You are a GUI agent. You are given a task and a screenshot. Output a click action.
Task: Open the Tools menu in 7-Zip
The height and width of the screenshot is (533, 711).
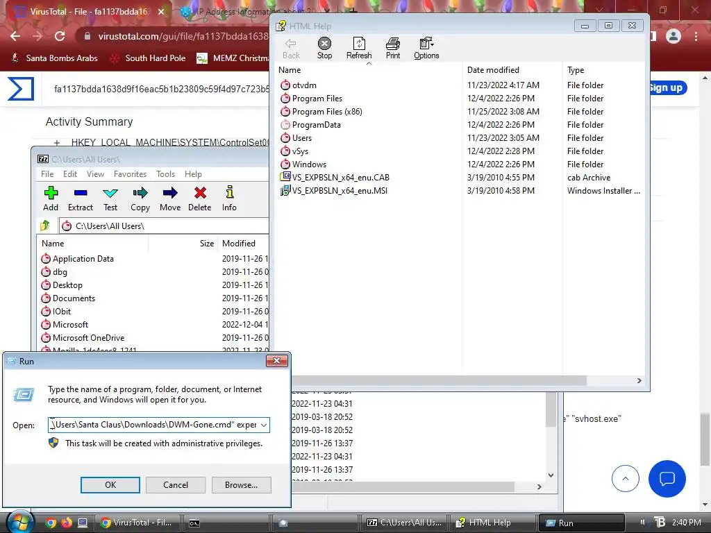(165, 174)
